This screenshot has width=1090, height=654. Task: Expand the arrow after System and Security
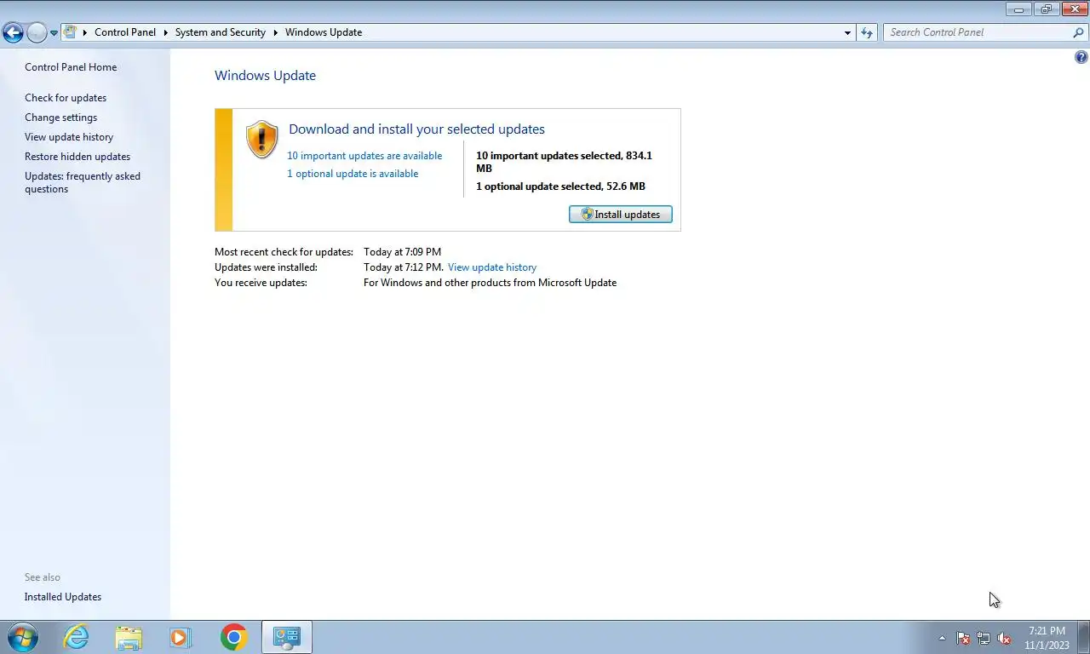click(x=276, y=32)
